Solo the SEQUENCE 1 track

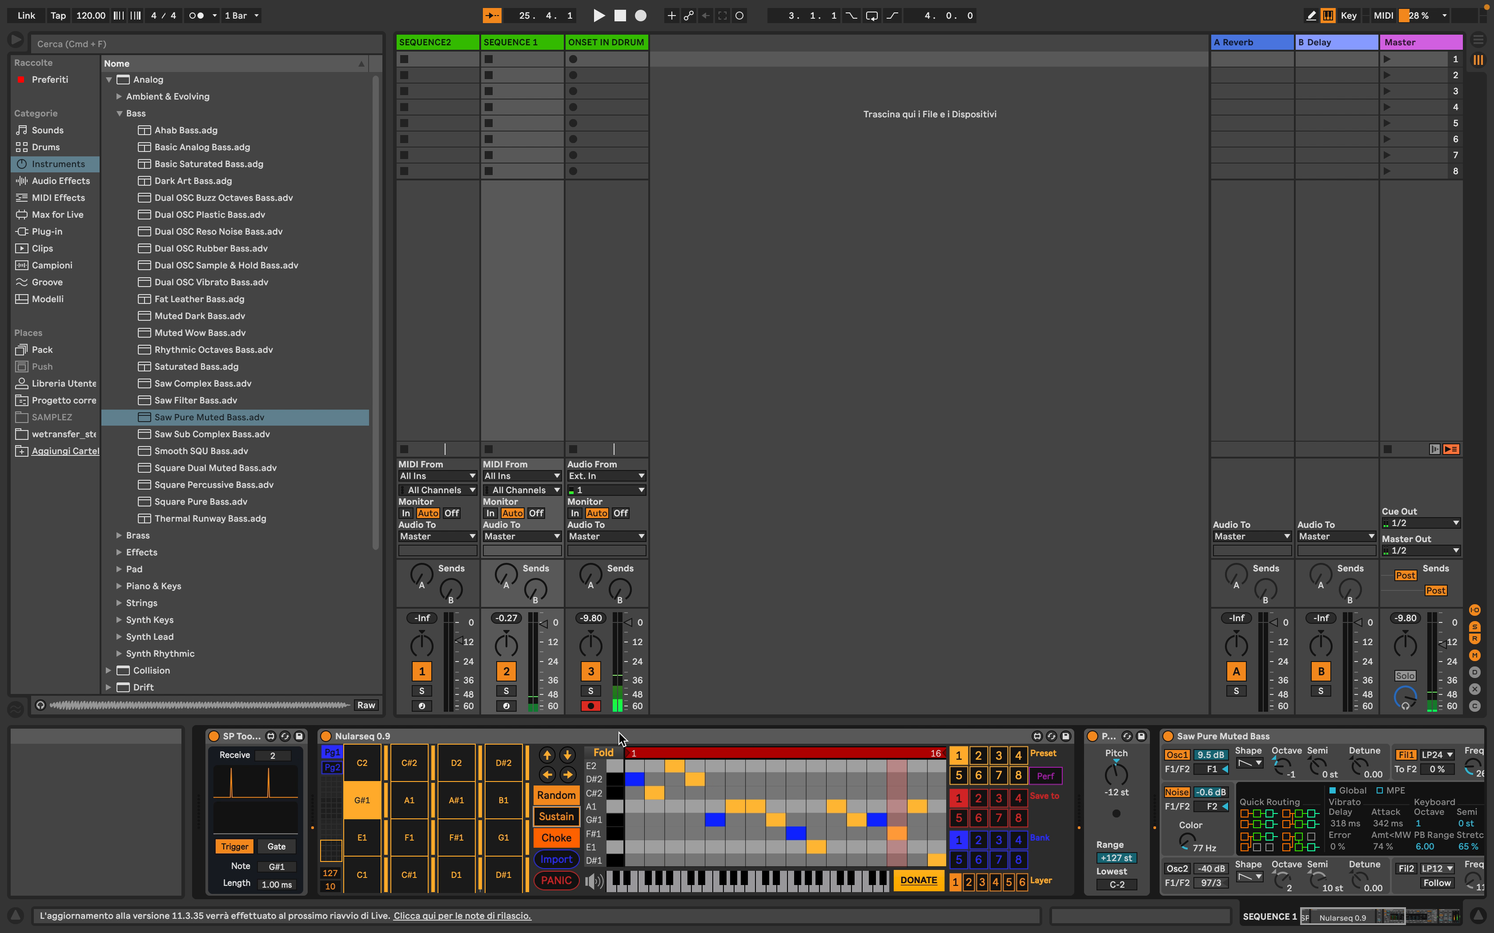point(506,690)
